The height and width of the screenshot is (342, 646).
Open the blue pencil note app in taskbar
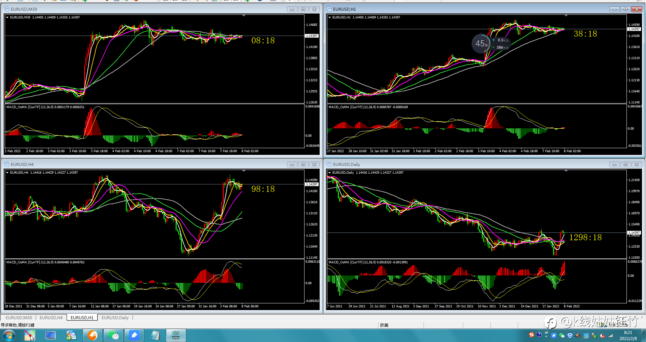pyautogui.click(x=134, y=335)
